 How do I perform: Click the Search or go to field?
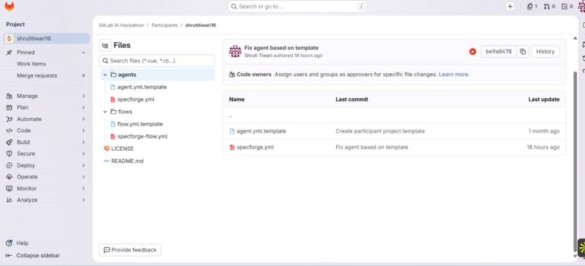[x=298, y=7]
